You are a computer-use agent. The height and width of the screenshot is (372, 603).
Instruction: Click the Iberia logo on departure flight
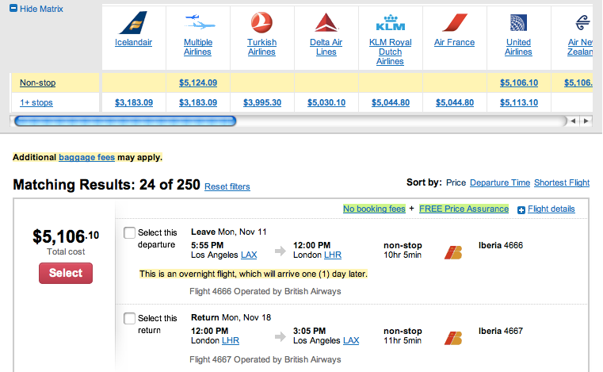(453, 253)
